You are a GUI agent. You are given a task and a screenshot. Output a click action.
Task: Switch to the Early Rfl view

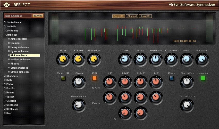119,16
